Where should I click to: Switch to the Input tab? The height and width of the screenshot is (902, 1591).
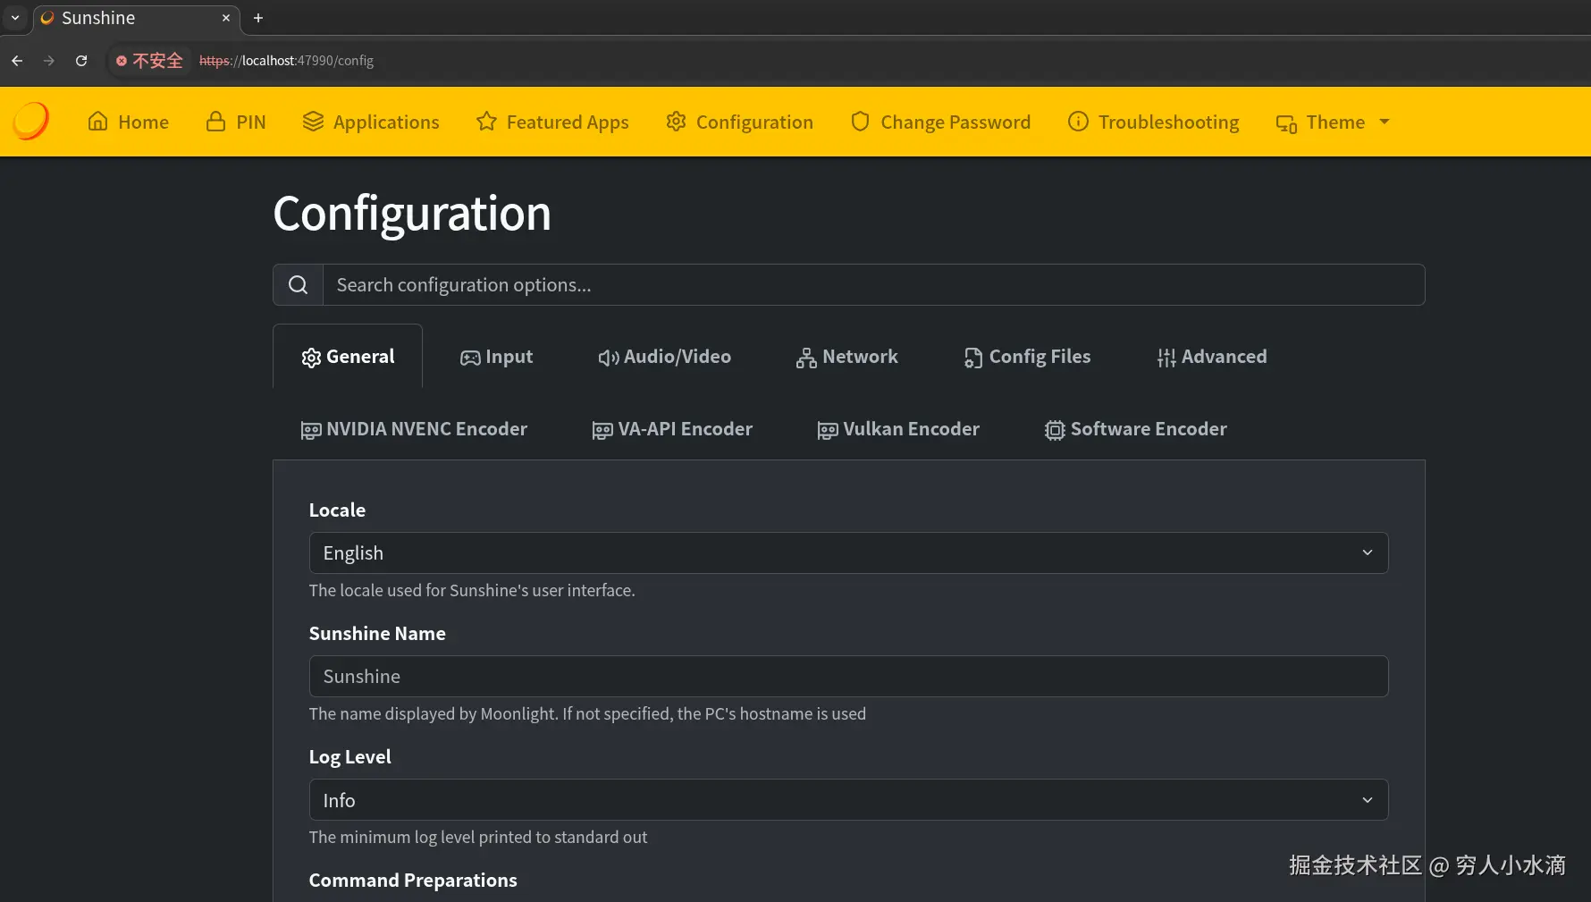coord(496,357)
